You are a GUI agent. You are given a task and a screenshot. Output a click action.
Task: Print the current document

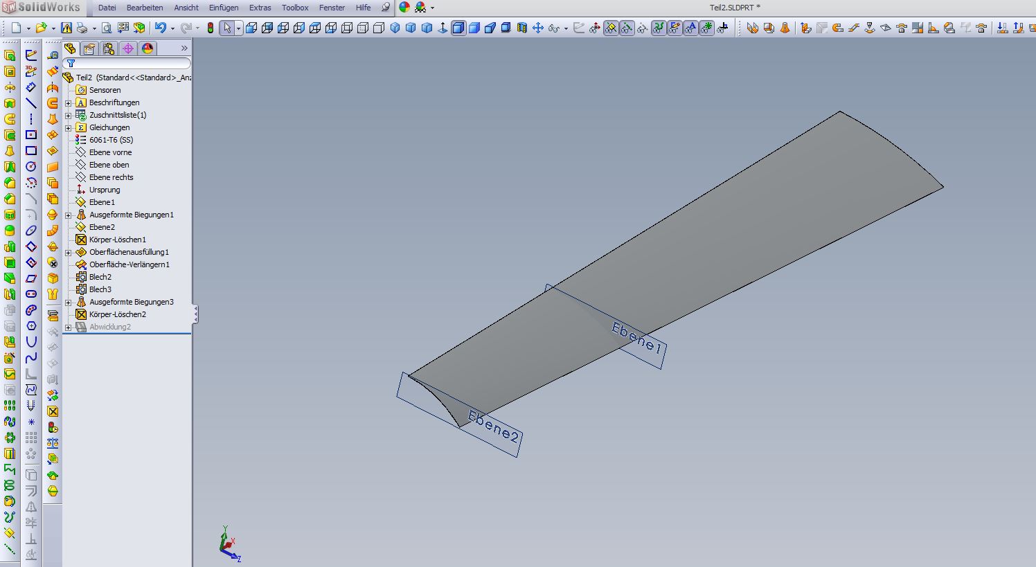[x=82, y=28]
